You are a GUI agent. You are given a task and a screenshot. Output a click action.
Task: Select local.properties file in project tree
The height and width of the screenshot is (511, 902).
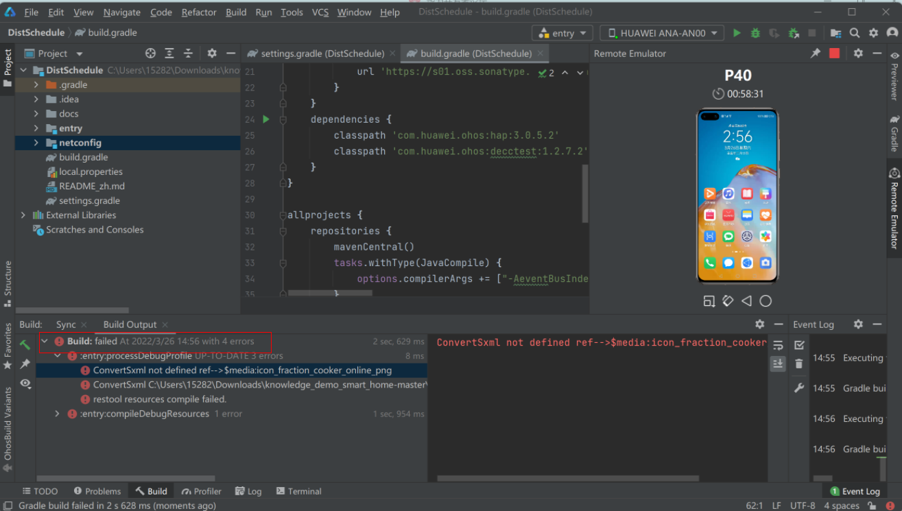coord(91,171)
